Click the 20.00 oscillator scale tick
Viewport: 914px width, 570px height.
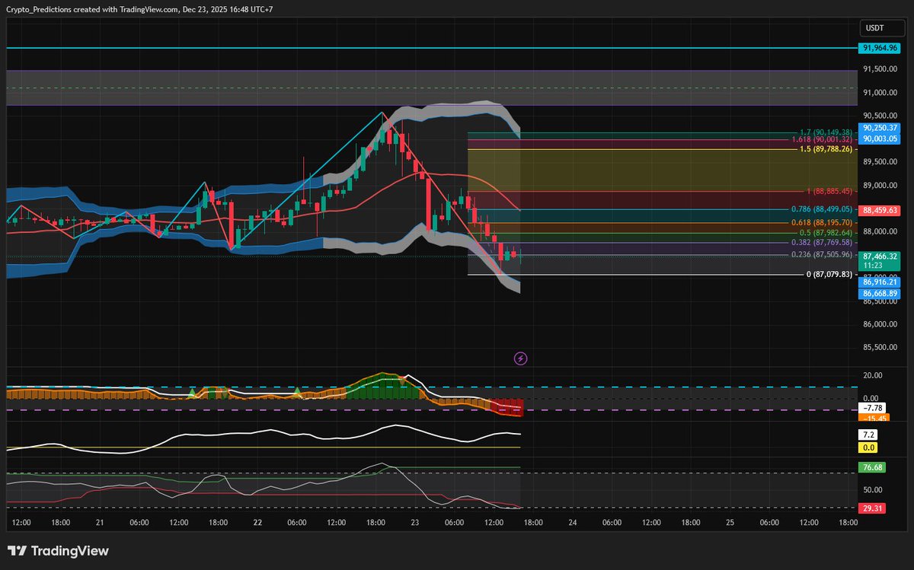pyautogui.click(x=872, y=375)
